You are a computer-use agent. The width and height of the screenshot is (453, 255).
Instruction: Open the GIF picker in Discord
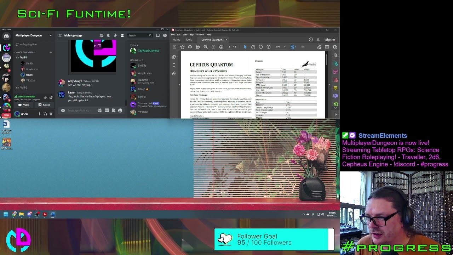tap(107, 110)
